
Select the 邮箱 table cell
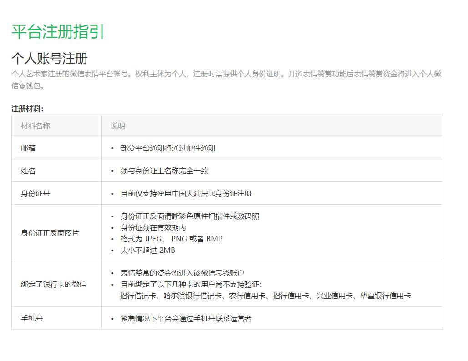pos(56,148)
